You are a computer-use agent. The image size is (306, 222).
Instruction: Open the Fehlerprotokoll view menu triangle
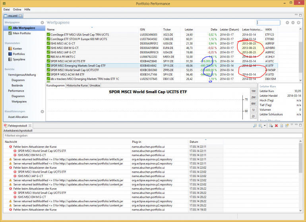pyautogui.click(x=292, y=125)
